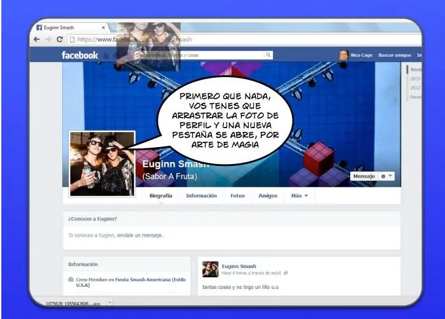The height and width of the screenshot is (319, 445).
Task: Click the search magnifier icon
Action: (268, 55)
